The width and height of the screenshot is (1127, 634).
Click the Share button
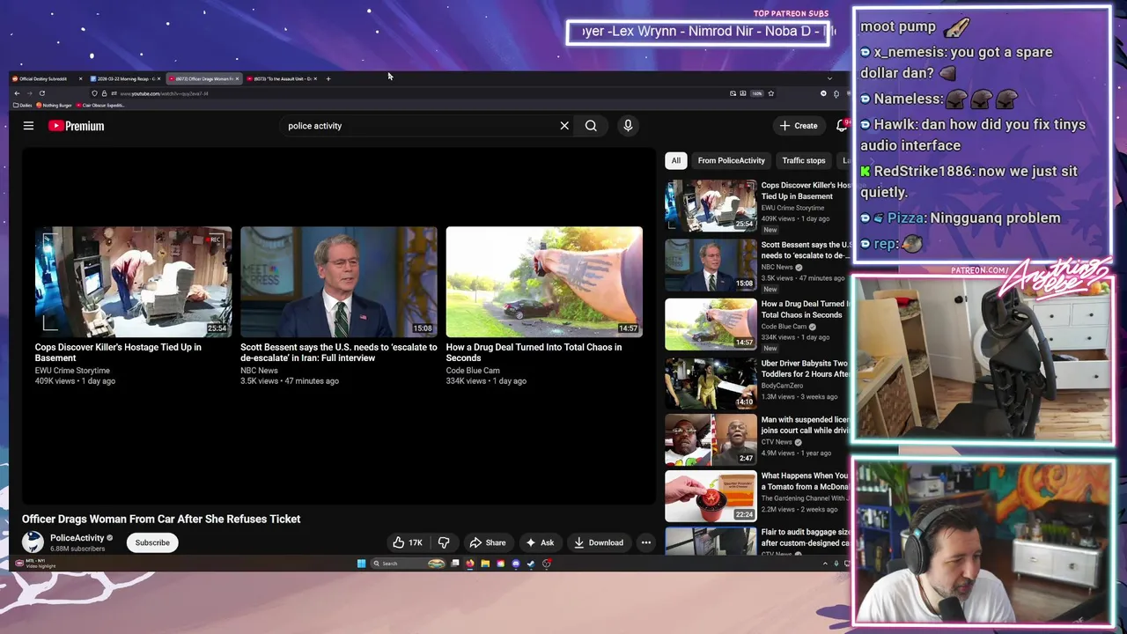tap(487, 542)
